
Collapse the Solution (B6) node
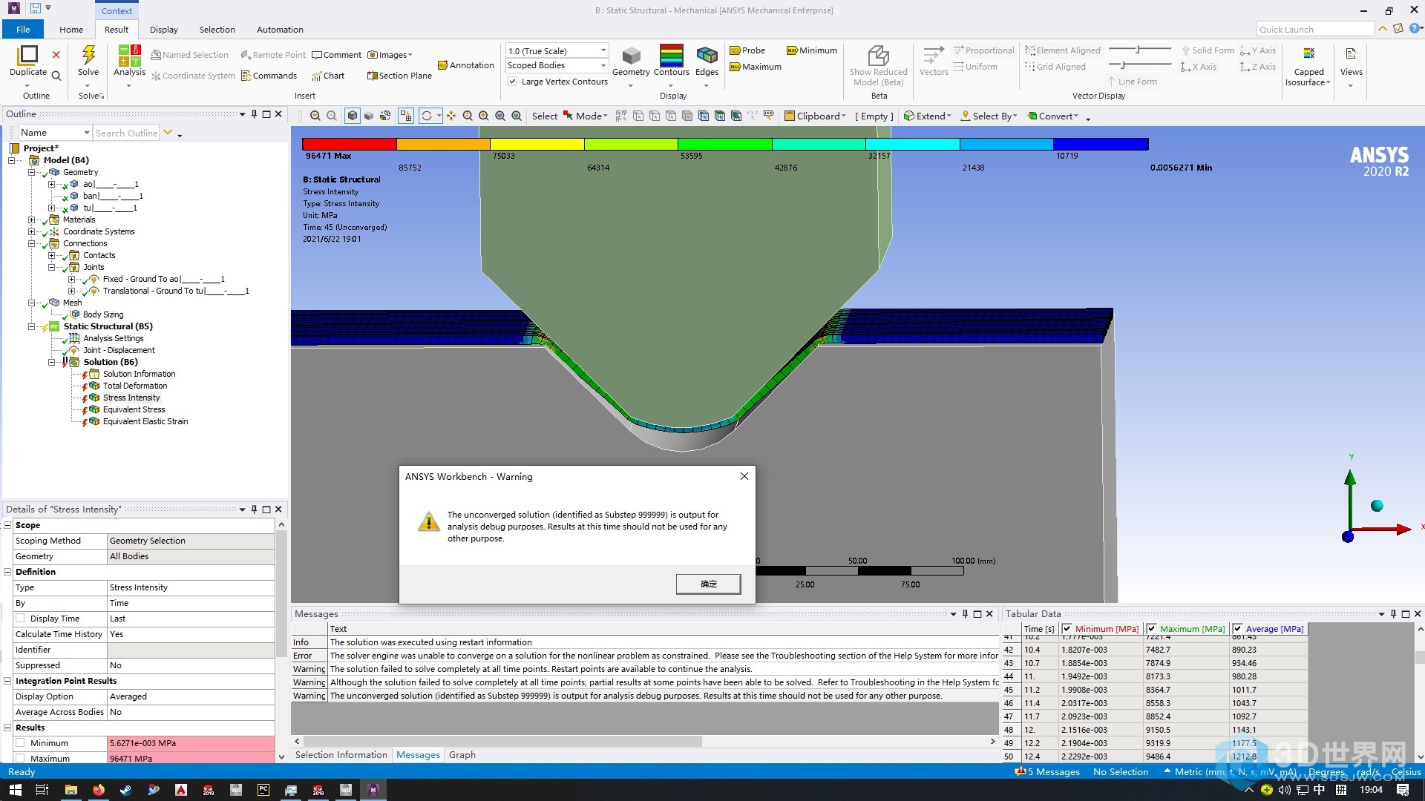click(52, 362)
